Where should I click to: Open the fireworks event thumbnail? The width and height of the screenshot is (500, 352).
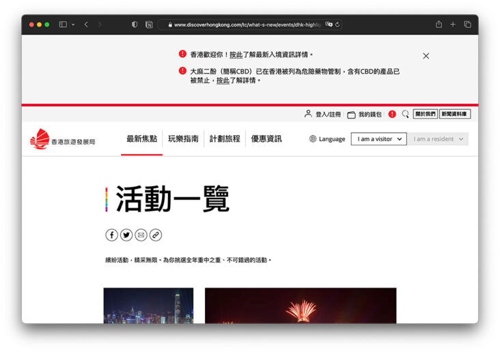tap(301, 306)
